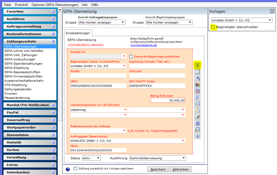Expand the Kontoinformationen section

click(30, 34)
